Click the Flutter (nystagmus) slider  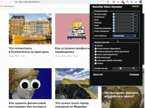(x=122, y=31)
